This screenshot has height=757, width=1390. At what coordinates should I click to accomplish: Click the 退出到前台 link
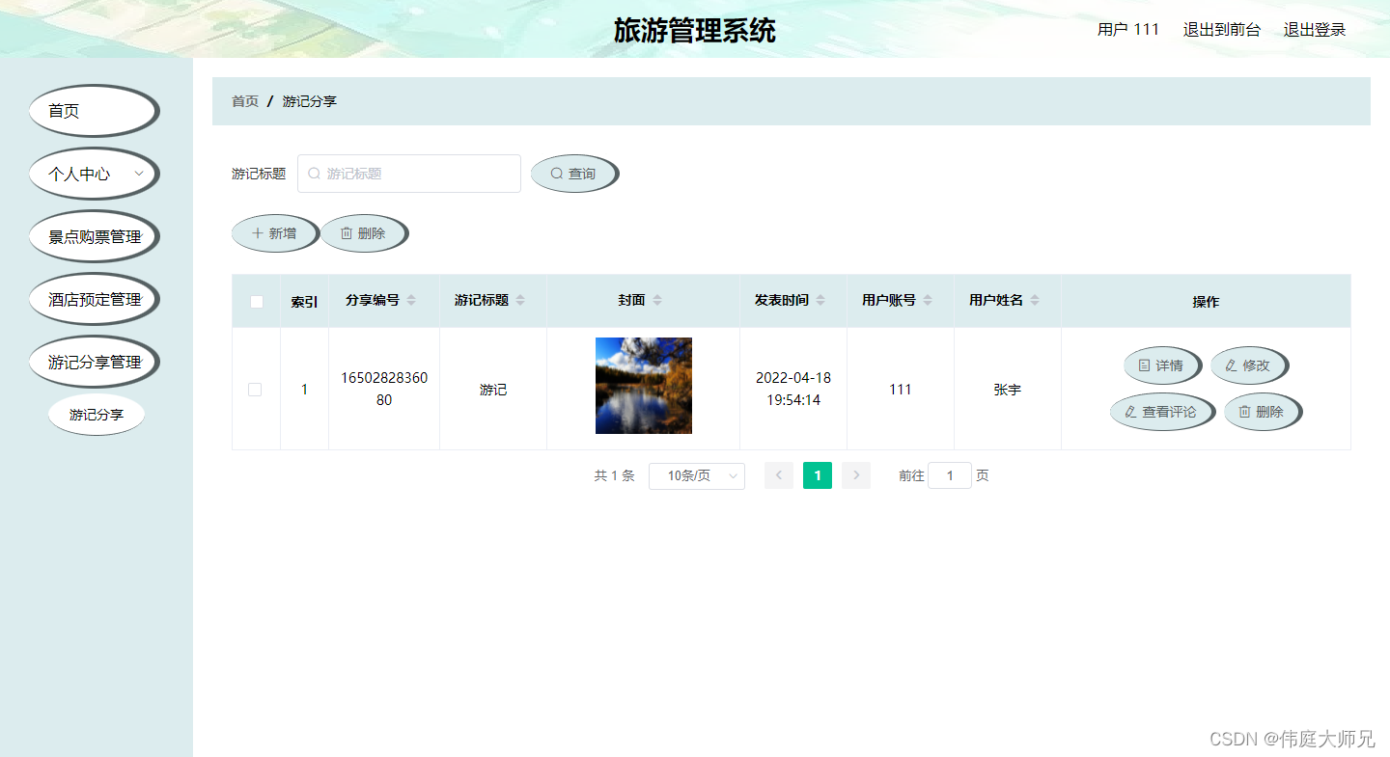coord(1222,30)
